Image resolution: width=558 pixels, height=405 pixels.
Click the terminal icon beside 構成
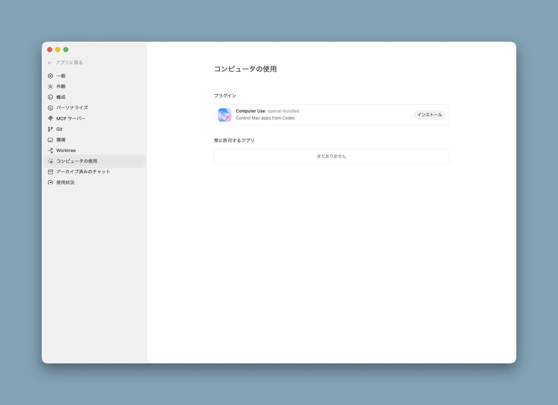coord(50,97)
